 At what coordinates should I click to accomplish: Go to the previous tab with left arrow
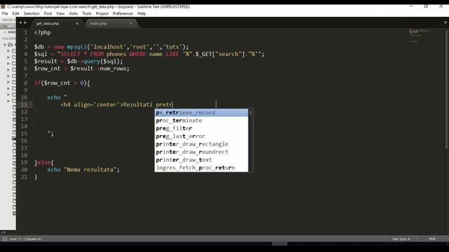click(x=20, y=23)
